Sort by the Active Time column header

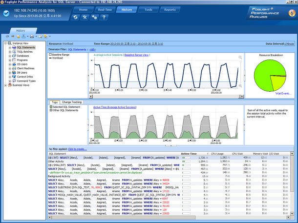tap(195, 154)
